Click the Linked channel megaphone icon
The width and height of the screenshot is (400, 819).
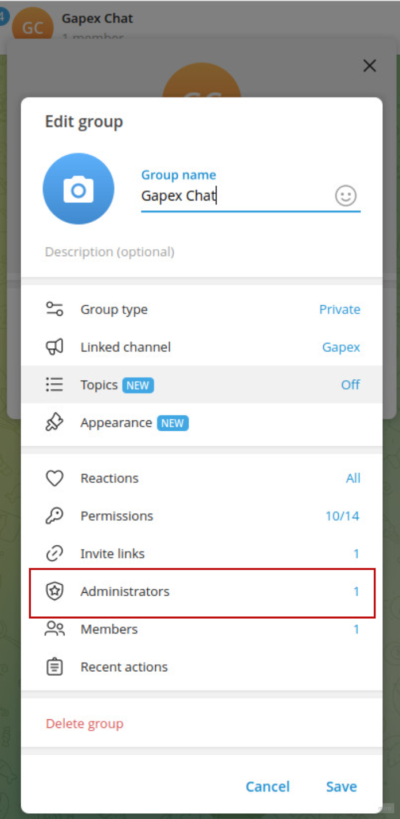click(54, 347)
